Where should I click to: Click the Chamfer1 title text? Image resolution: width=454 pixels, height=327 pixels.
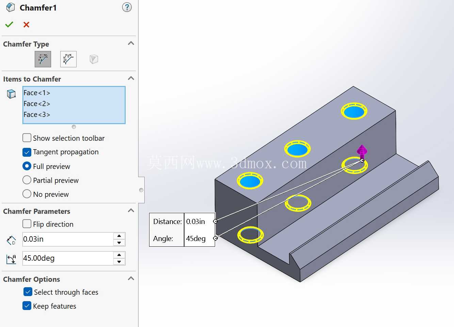[38, 7]
